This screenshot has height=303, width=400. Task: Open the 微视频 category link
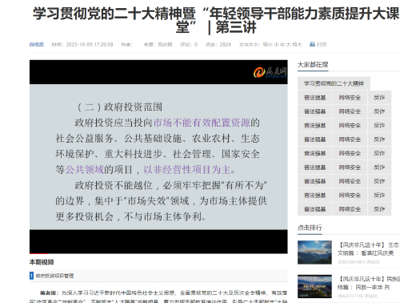pyautogui.click(x=37, y=44)
